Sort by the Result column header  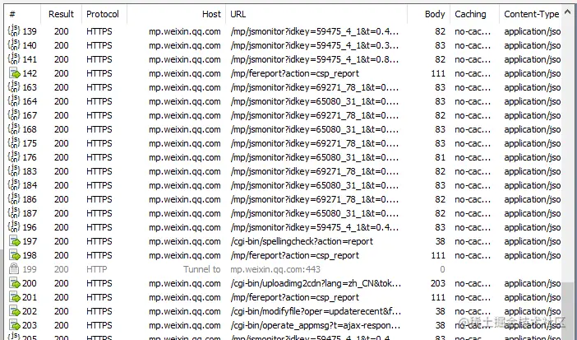click(61, 14)
